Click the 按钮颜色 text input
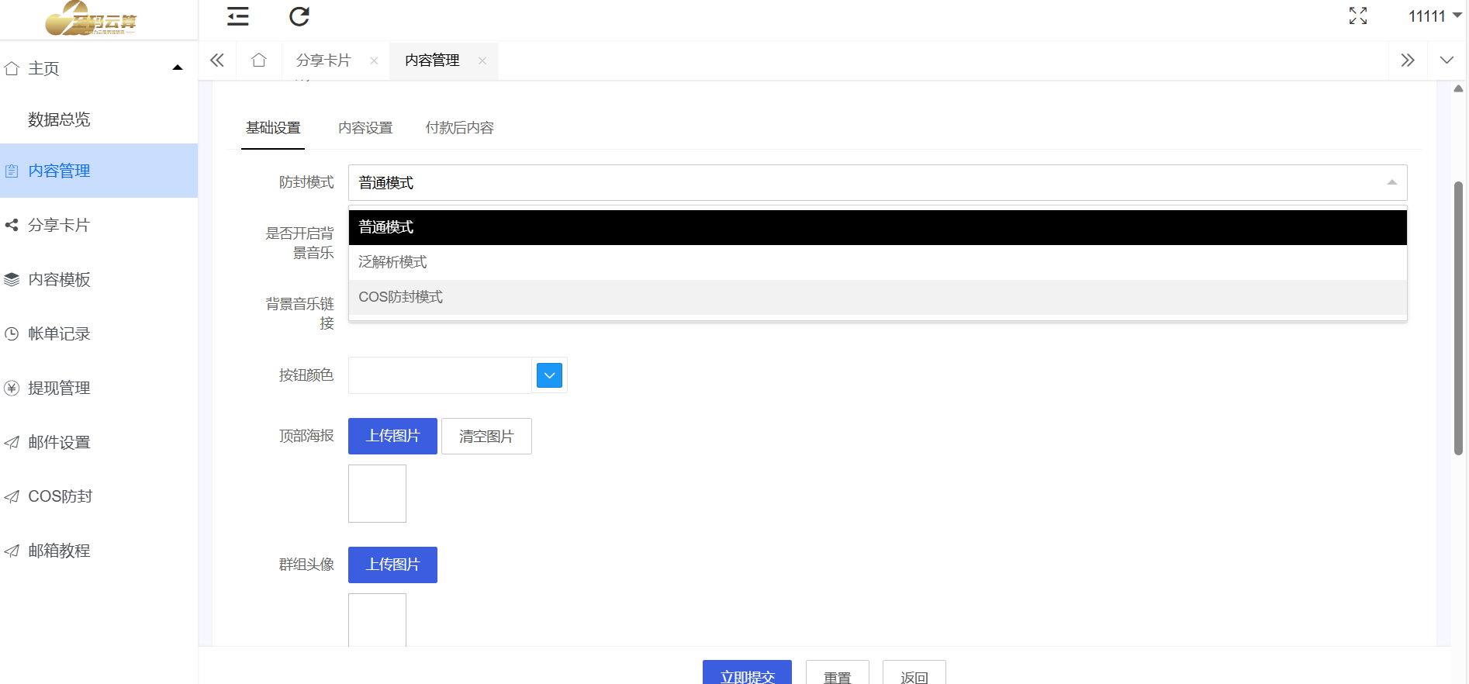The width and height of the screenshot is (1469, 684). 440,375
